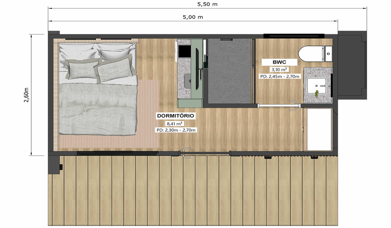Viewport: 391px width, 228px height.
Task: Click the entrance sliding door handle
Action: 186,153
